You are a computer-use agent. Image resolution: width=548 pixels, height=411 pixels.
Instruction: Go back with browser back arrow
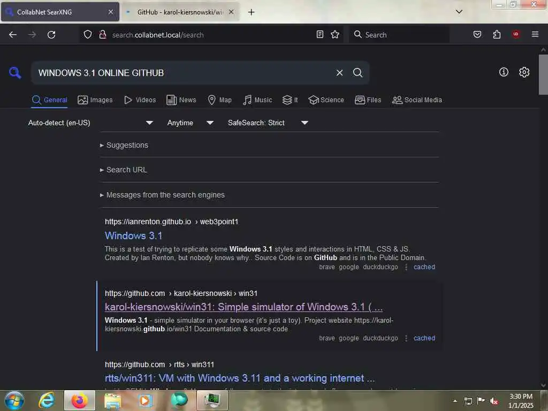(13, 35)
